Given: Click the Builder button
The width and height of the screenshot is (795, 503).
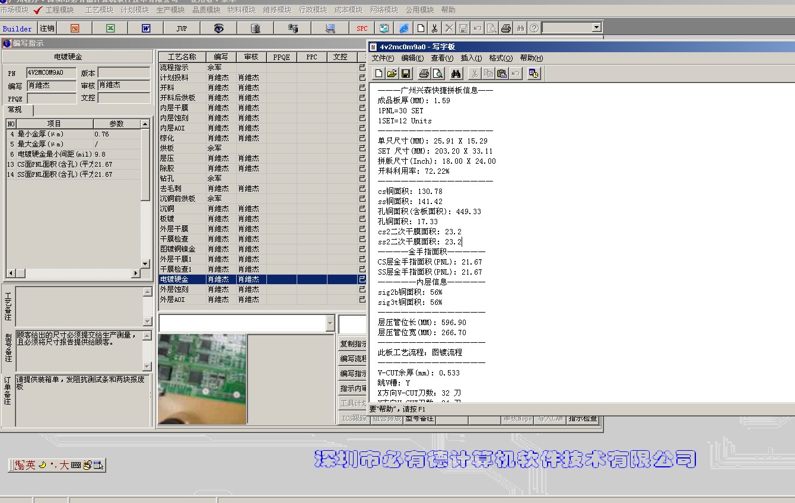Looking at the screenshot, I should [18, 28].
